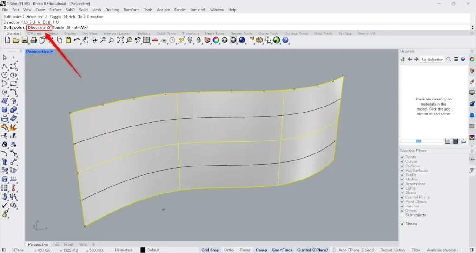Open the Perspective viewport dropdown arrow
This screenshot has width=476, height=253.
click(52, 52)
